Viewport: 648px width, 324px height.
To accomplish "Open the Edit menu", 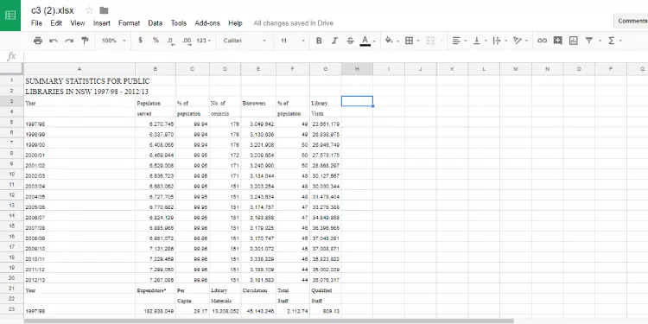I will coord(56,23).
